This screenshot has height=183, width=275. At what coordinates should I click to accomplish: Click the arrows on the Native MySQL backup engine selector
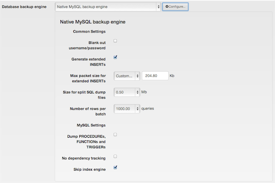(159, 7)
